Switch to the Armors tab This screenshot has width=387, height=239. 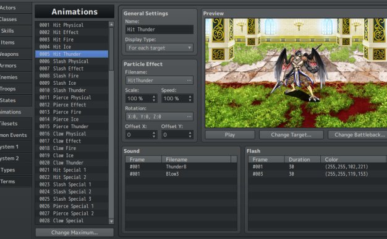tap(15, 66)
